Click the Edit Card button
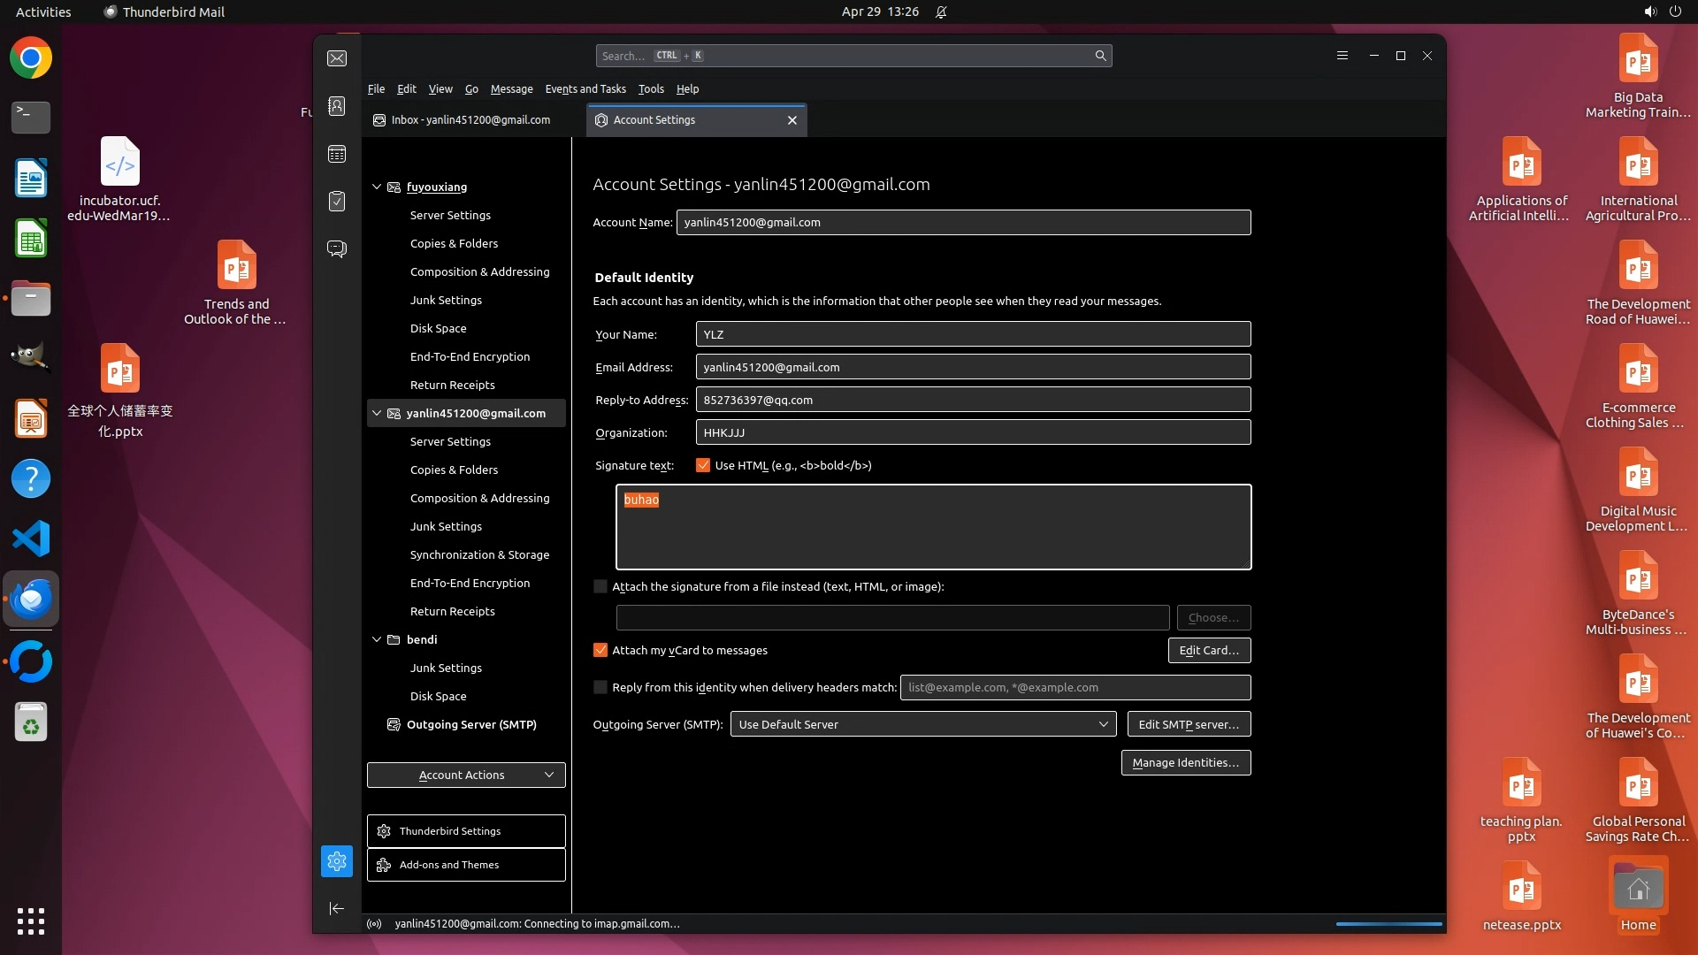This screenshot has height=955, width=1698. click(1208, 650)
